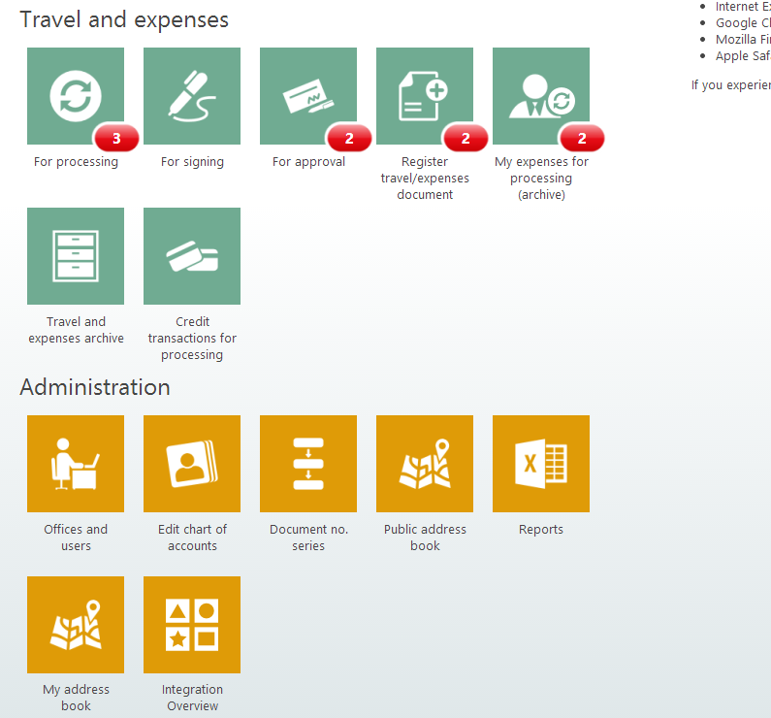This screenshot has height=718, width=771.
Task: Click 'Public address book' label
Action: pos(425,538)
